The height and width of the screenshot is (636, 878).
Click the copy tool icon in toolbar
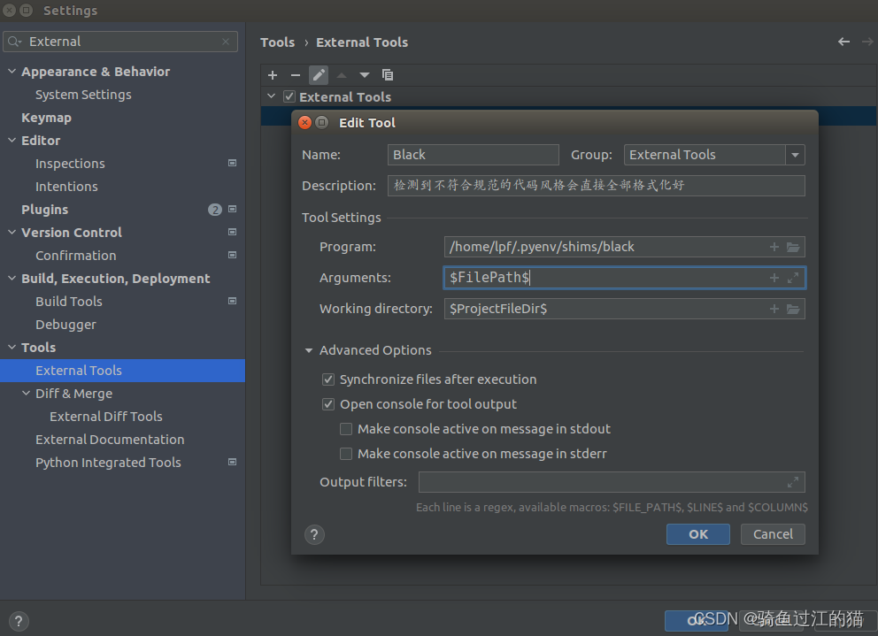tap(388, 75)
